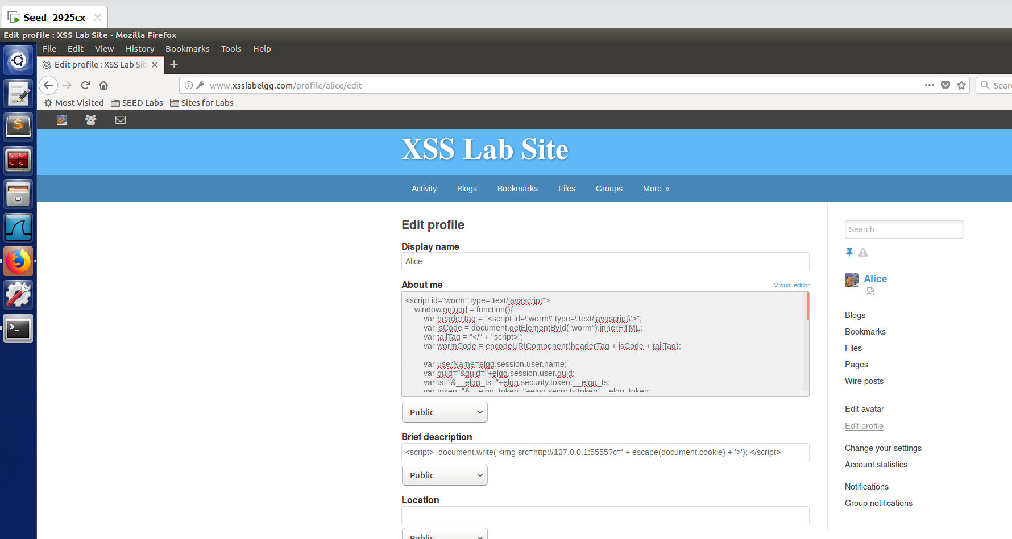Open About me access dropdown set to Public

coord(445,412)
